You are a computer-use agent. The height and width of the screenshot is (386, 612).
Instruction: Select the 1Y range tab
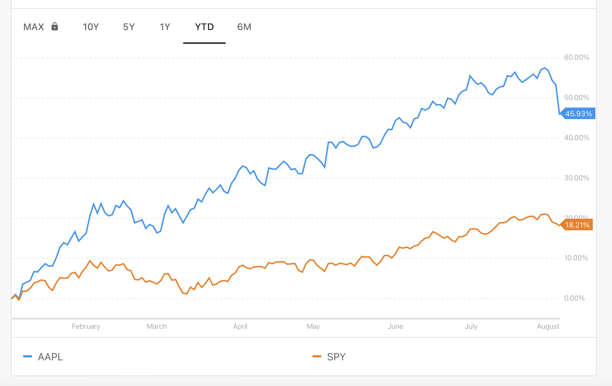(x=165, y=27)
